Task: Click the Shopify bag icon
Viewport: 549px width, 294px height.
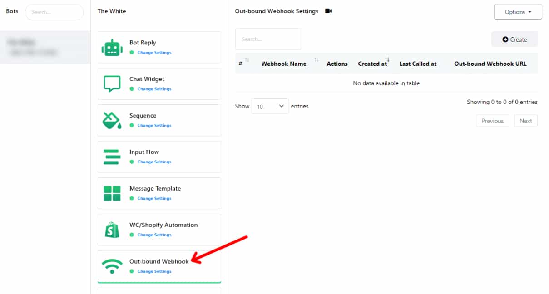Action: tap(112, 230)
